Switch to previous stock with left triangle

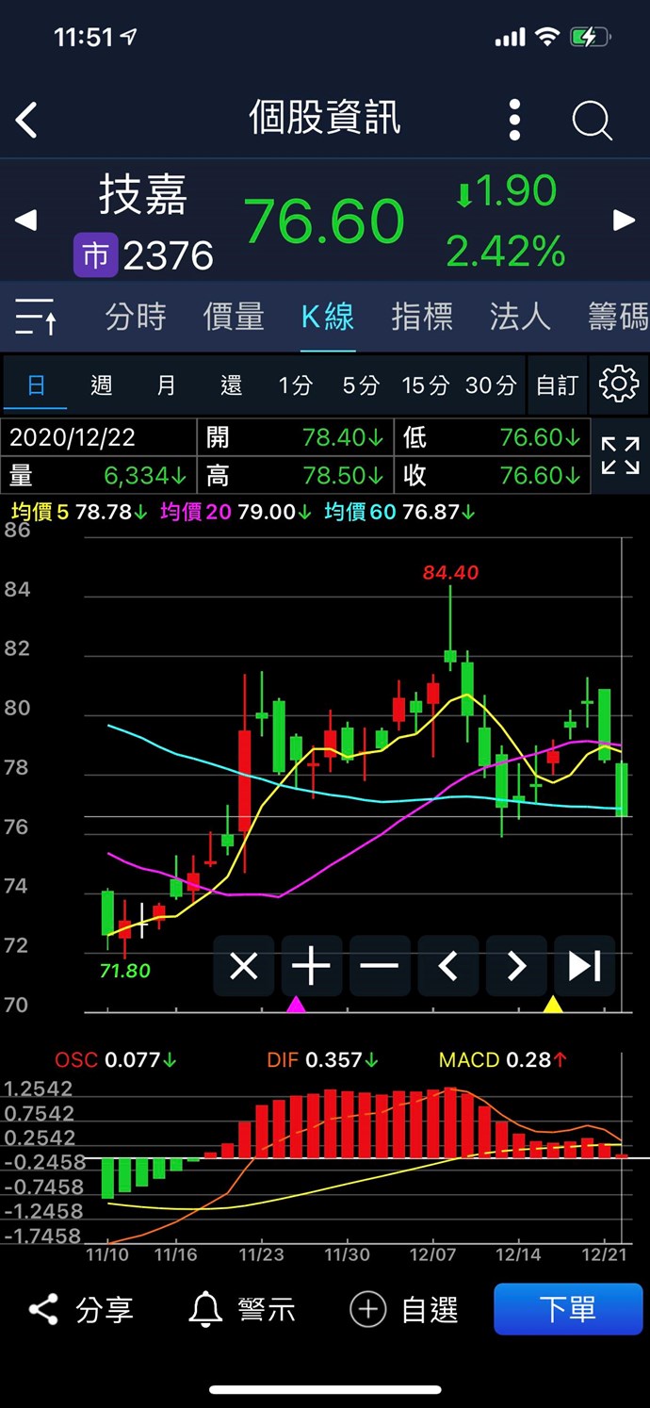25,221
